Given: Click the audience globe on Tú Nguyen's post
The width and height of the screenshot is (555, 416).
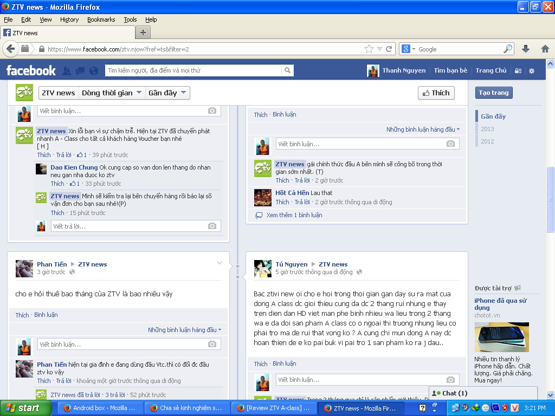Looking at the screenshot, I should (x=359, y=272).
